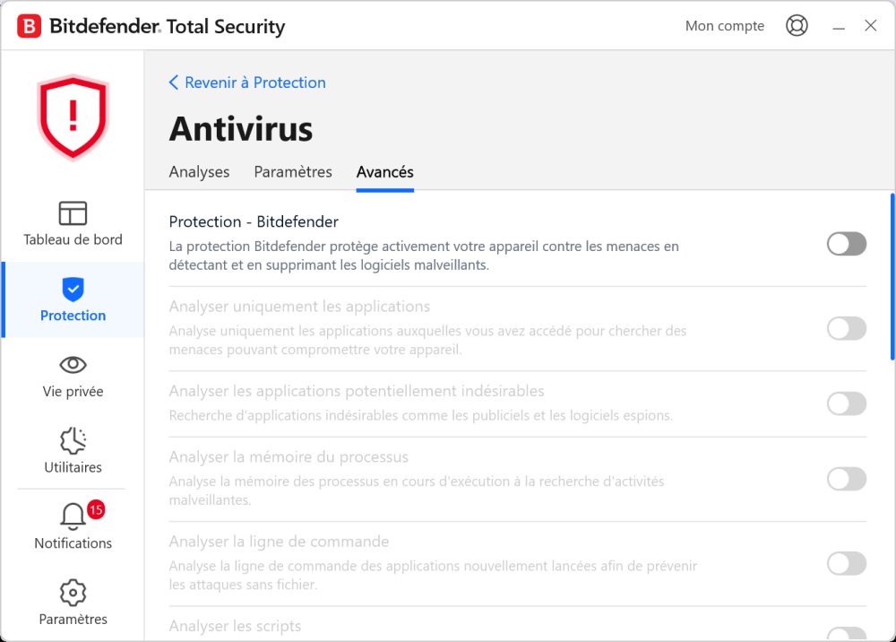The height and width of the screenshot is (642, 896).
Task: Toggle Analyser uniquement les applications switch
Action: point(846,328)
